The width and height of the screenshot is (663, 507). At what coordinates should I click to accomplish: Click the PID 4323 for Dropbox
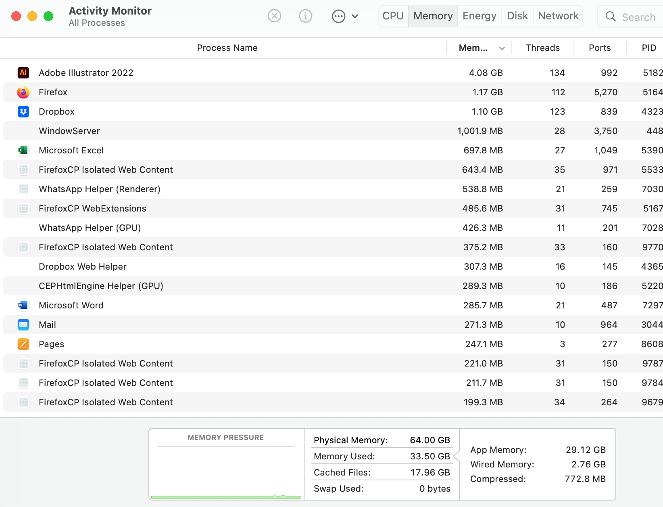652,111
